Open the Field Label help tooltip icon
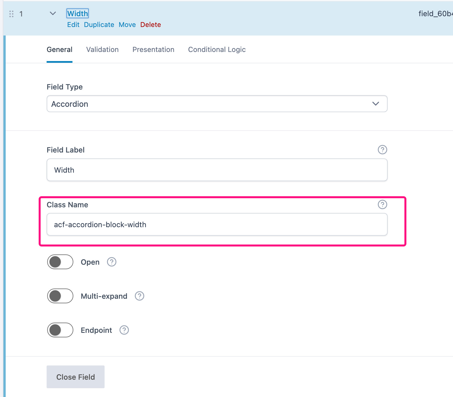This screenshot has height=397, width=453. pos(382,150)
